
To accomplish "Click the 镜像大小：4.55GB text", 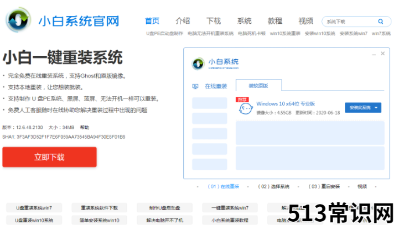I will [274, 113].
